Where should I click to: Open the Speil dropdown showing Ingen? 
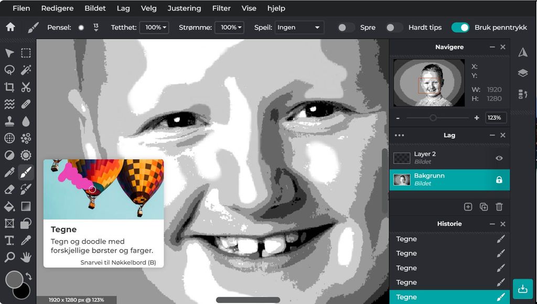(x=299, y=27)
